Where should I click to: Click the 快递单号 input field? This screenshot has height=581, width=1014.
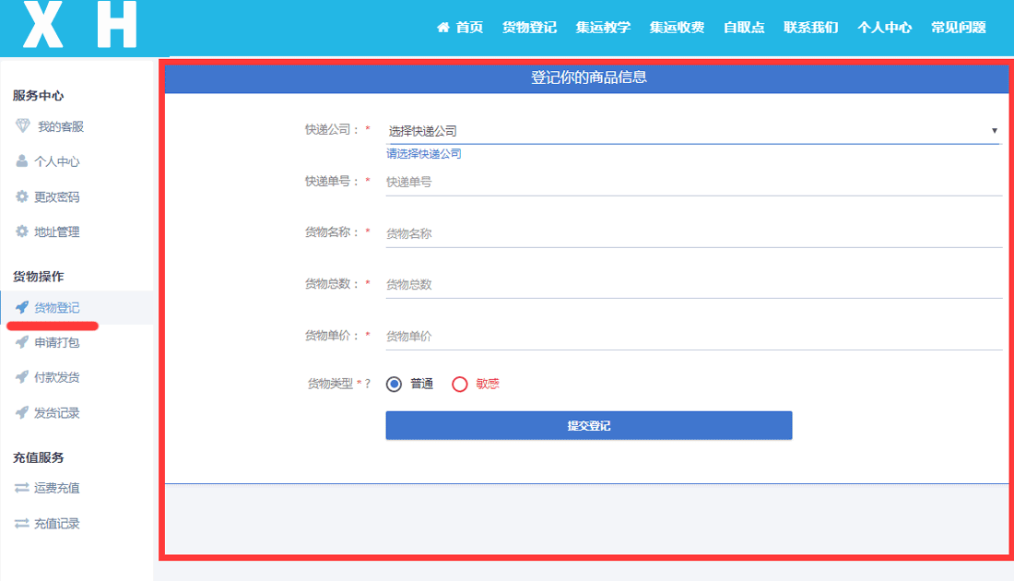(x=691, y=183)
